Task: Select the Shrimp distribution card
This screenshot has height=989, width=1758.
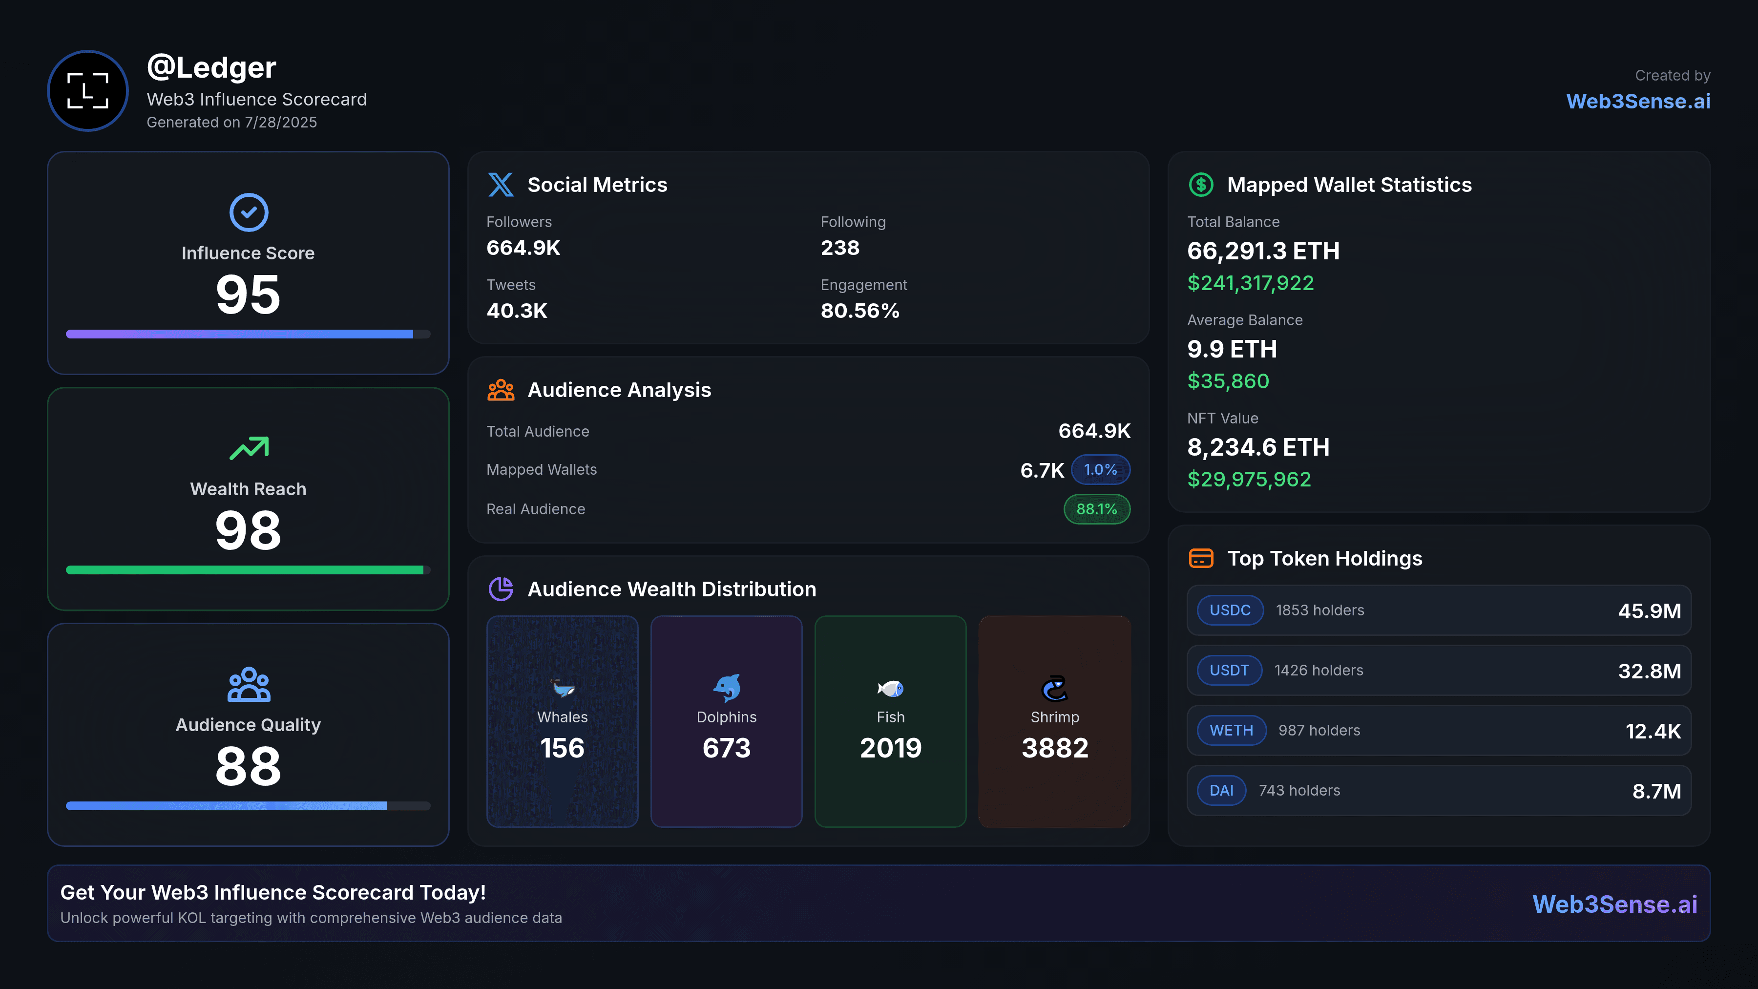Action: 1054,721
